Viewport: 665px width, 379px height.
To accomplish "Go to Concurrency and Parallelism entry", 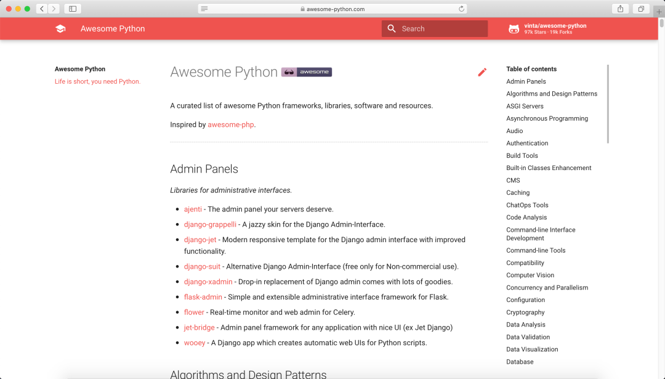I will tap(547, 287).
